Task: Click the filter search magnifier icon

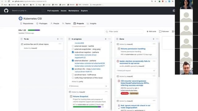Action: point(107,31)
